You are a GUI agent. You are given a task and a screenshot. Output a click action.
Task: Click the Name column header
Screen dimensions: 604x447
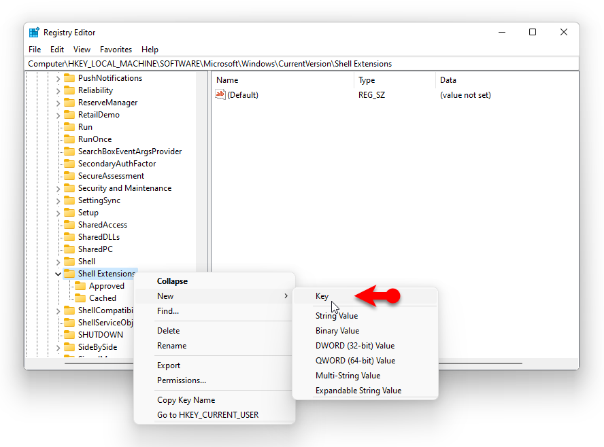pyautogui.click(x=283, y=80)
